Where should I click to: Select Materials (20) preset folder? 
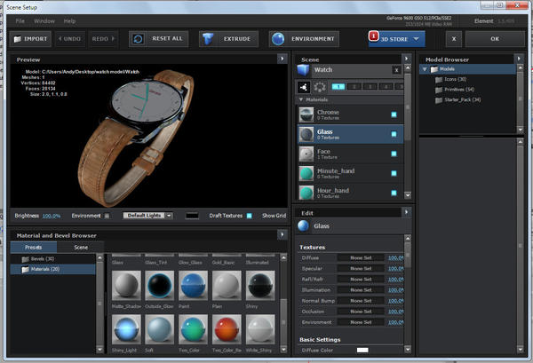click(41, 269)
